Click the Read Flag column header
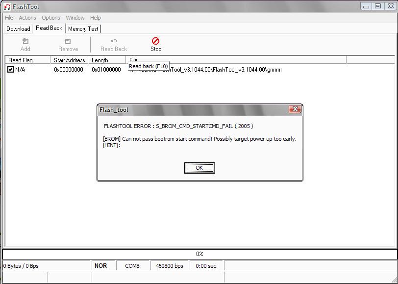This screenshot has height=284, width=398. pos(21,60)
